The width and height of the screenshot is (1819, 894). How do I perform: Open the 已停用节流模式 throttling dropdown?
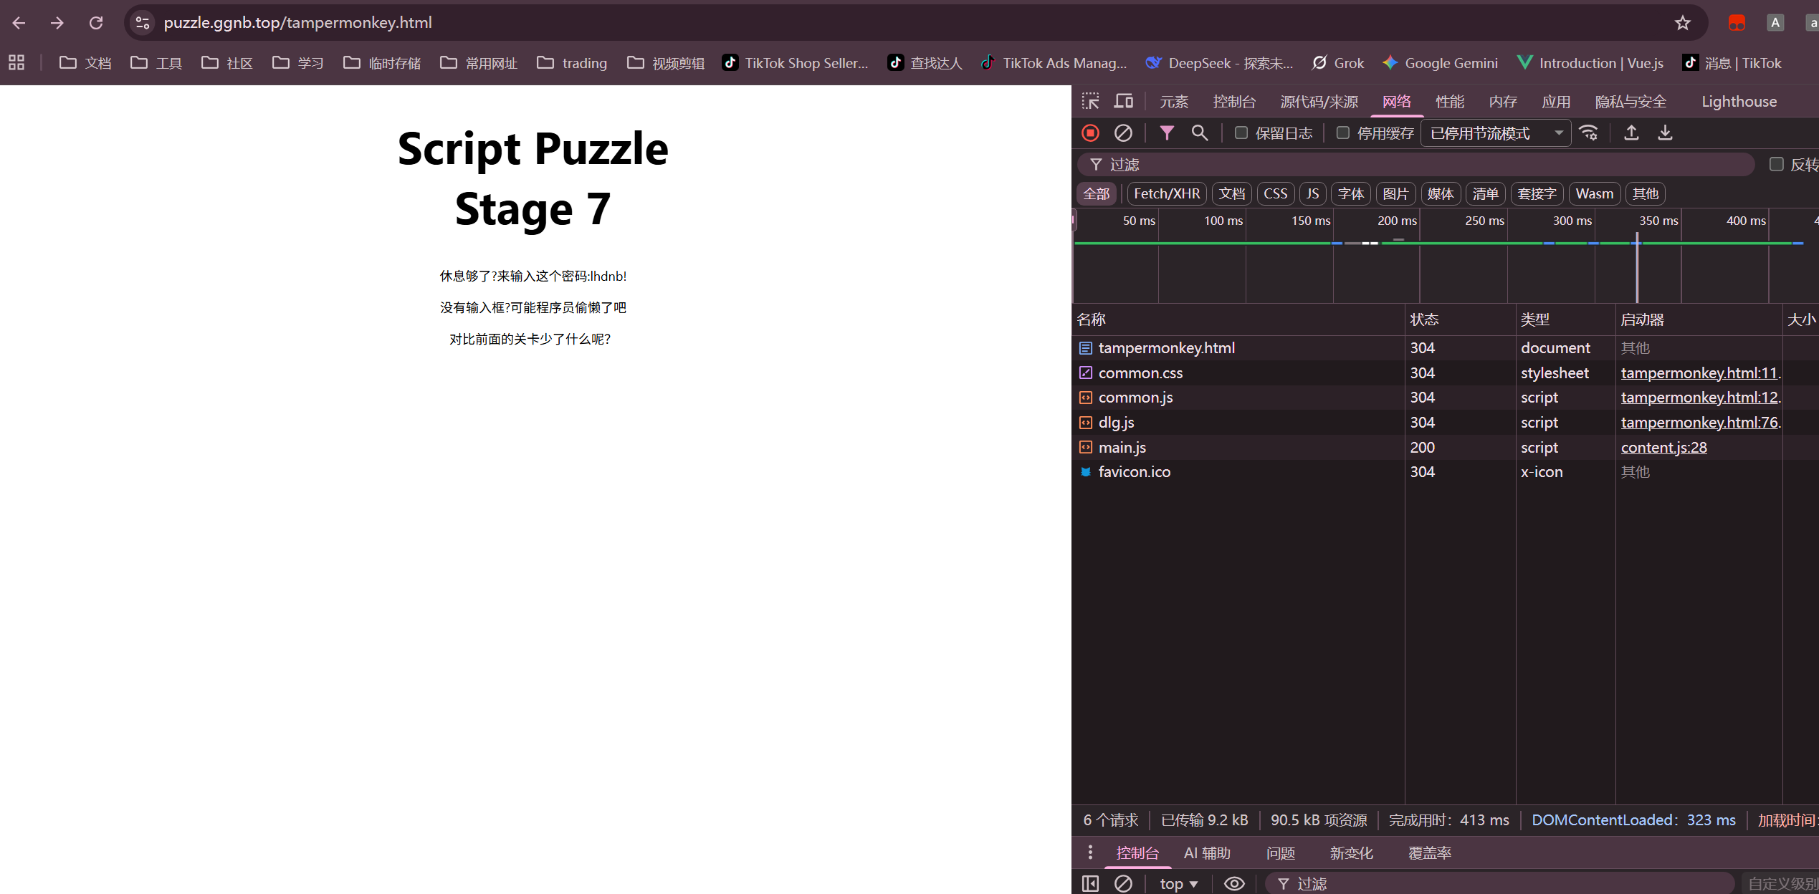[x=1495, y=133]
